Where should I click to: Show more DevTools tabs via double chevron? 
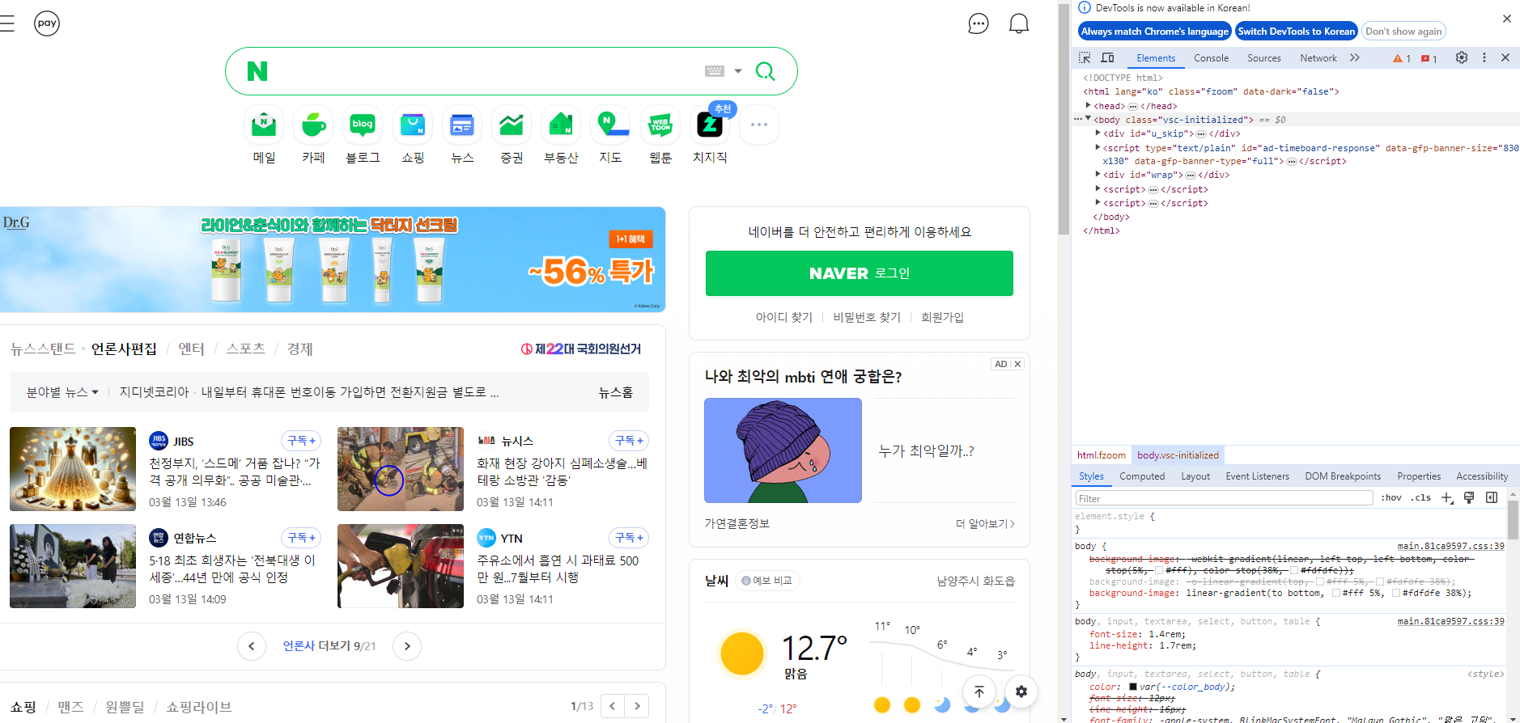pos(1355,58)
